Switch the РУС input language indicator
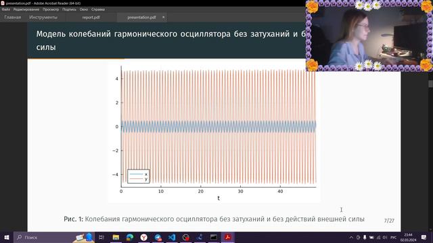433x243 pixels. pyautogui.click(x=394, y=237)
